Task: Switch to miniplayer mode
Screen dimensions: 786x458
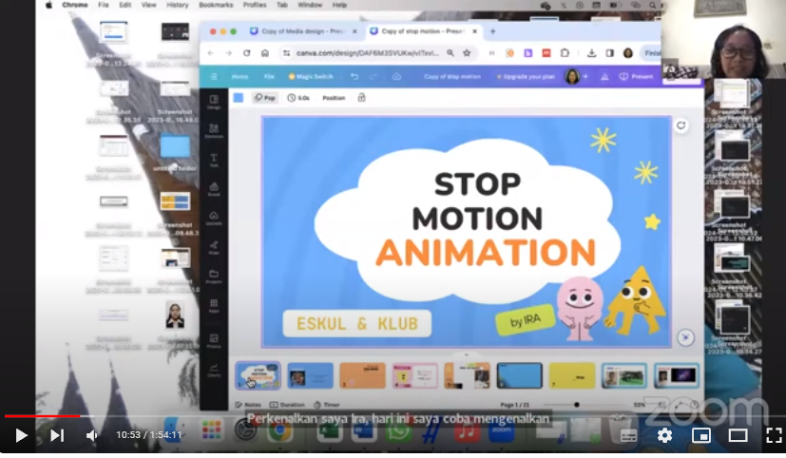Action: click(701, 435)
